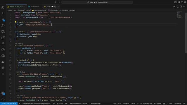Close the PostsList.test.jsx tab
The width and height of the screenshot is (187, 105).
click(25, 7)
